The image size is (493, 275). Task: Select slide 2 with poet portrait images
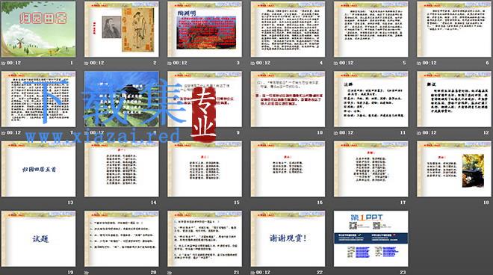121,29
